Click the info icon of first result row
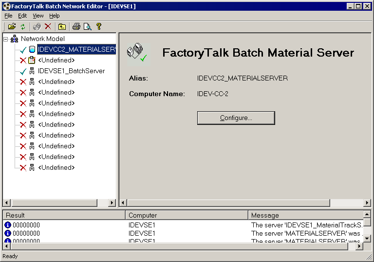The image size is (374, 262). pos(8,225)
